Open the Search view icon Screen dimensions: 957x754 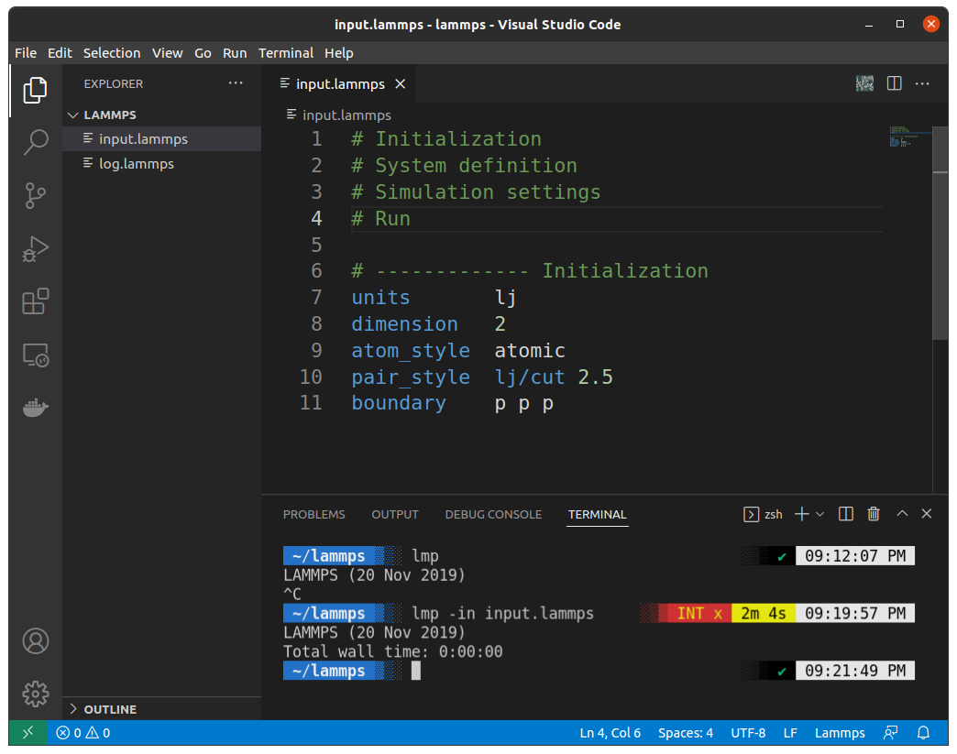[36, 141]
